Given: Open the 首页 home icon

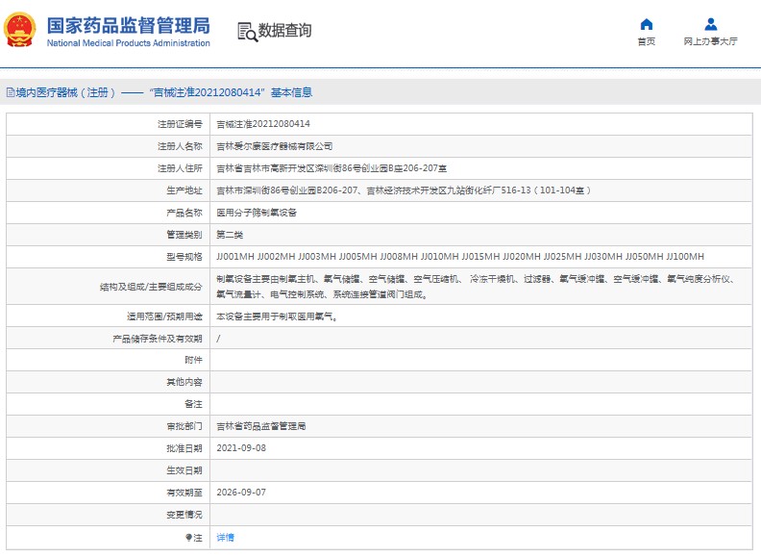Looking at the screenshot, I should [x=647, y=24].
